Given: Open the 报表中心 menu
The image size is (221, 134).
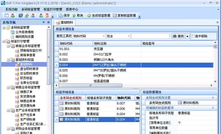Looking at the screenshot, I should click(72, 9).
